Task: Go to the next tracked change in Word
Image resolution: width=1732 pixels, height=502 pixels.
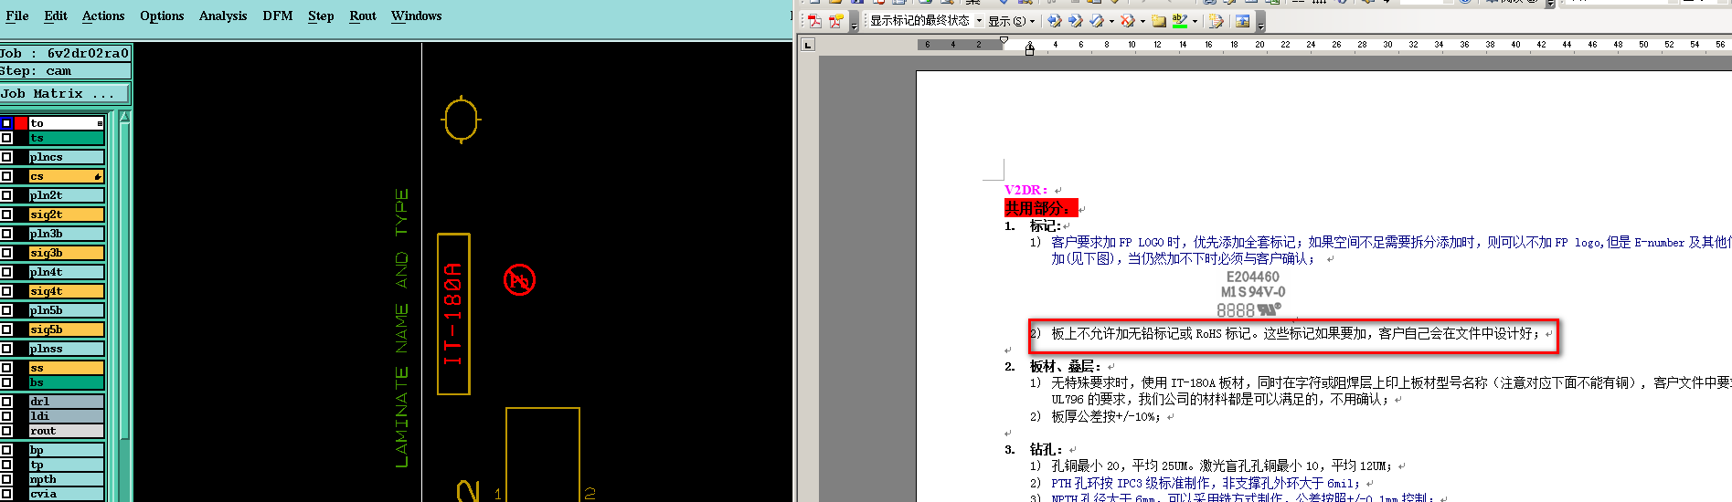Action: [1075, 20]
